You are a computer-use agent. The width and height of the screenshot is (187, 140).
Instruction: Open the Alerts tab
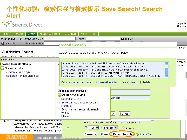[x=84, y=34]
